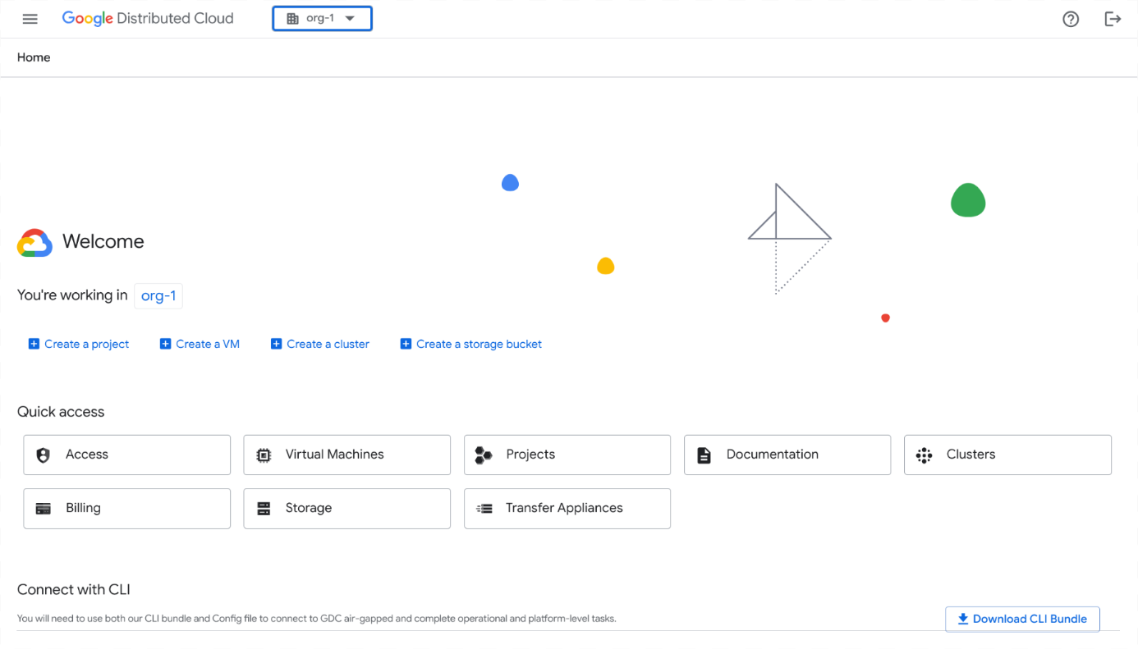Image resolution: width=1138 pixels, height=649 pixels.
Task: Select the Projects icon under Quick access
Action: [x=483, y=455]
